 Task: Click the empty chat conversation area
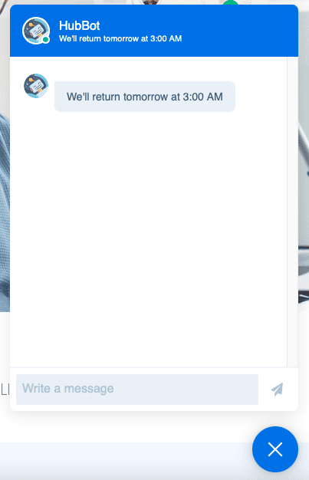click(x=149, y=238)
